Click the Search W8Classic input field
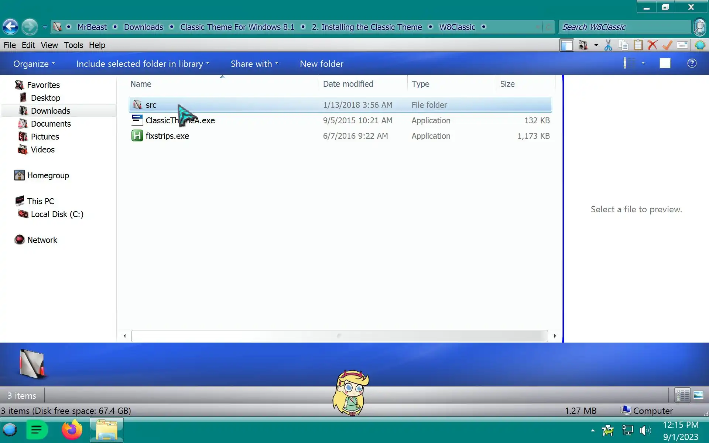 pos(624,27)
